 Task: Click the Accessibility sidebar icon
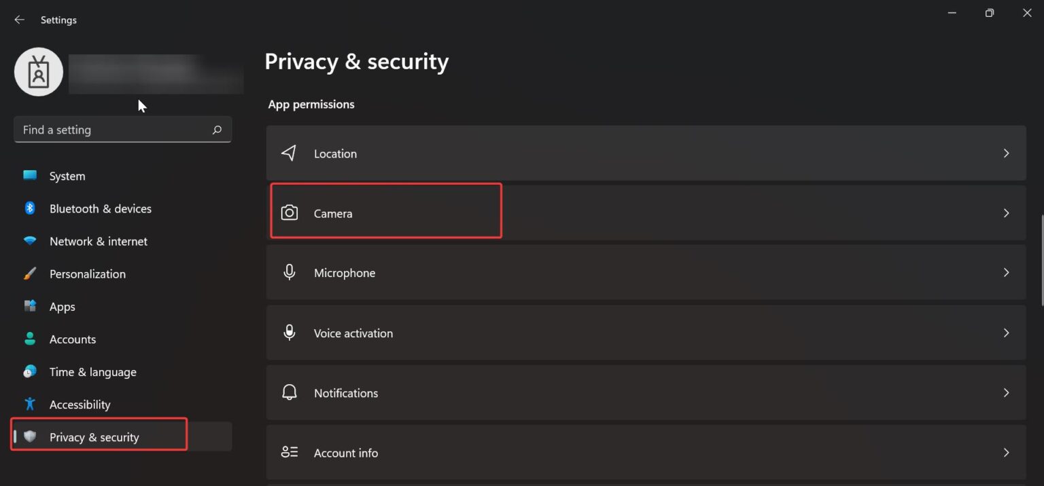pos(30,404)
